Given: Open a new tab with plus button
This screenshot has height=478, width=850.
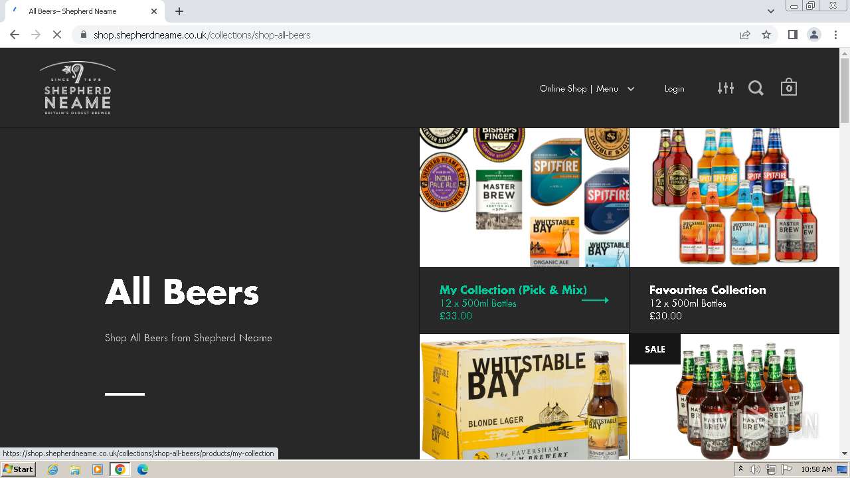Looking at the screenshot, I should click(179, 11).
